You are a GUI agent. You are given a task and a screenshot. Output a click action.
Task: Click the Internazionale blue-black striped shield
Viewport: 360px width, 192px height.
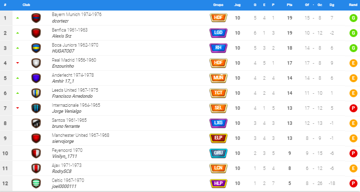pyautogui.click(x=36, y=108)
